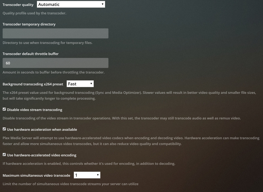Viewport: 263px width, 192px height.
Task: Click 'The x264 preset value used' description
Action: [129, 96]
